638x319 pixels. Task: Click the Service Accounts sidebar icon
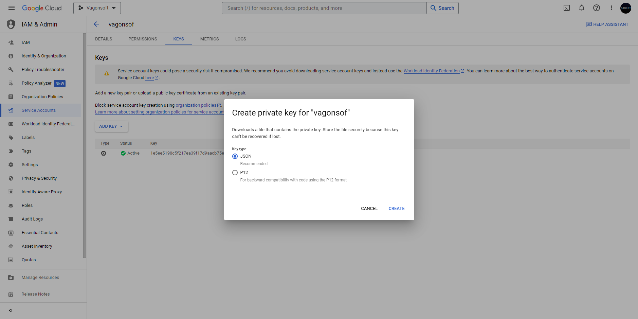coord(11,110)
